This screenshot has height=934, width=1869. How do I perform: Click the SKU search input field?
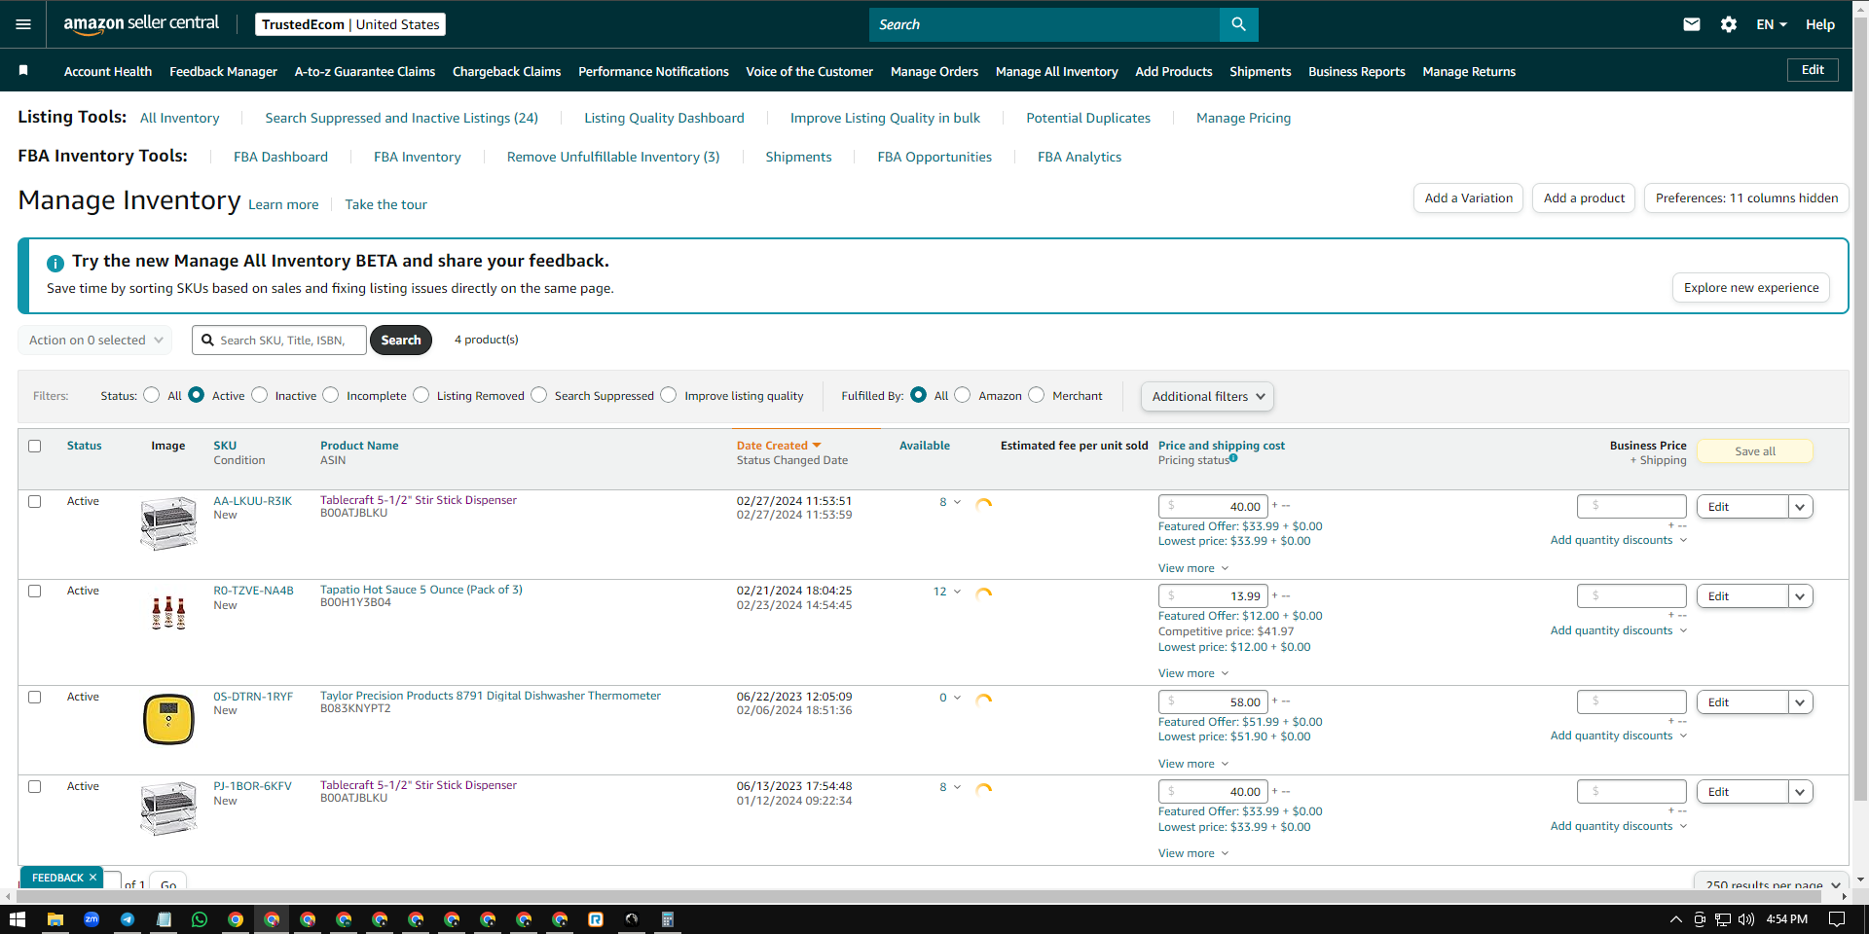point(279,341)
